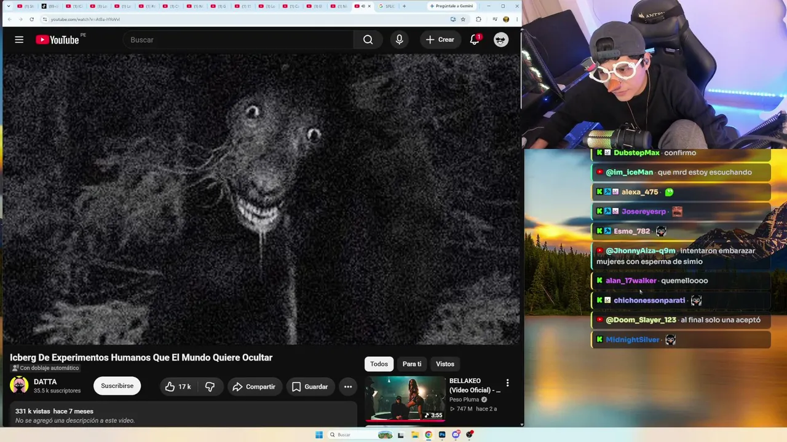The width and height of the screenshot is (787, 442).
Task: Click the MidnightSilver chat username
Action: (633, 339)
